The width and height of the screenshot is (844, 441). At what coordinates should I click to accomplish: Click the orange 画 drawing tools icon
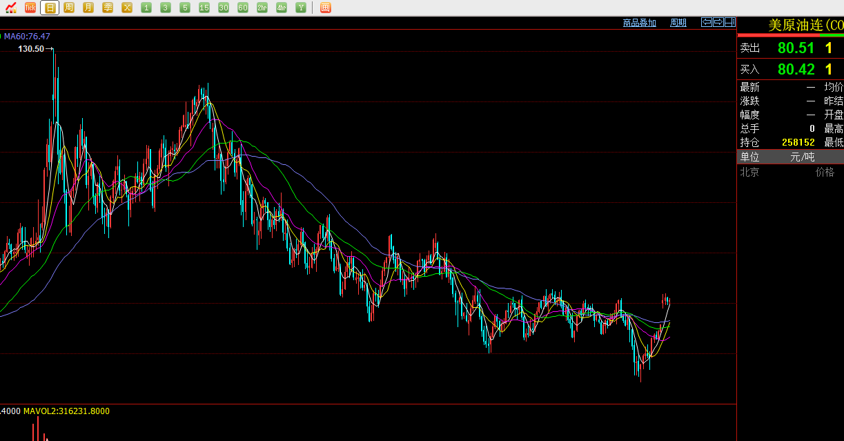coord(326,8)
